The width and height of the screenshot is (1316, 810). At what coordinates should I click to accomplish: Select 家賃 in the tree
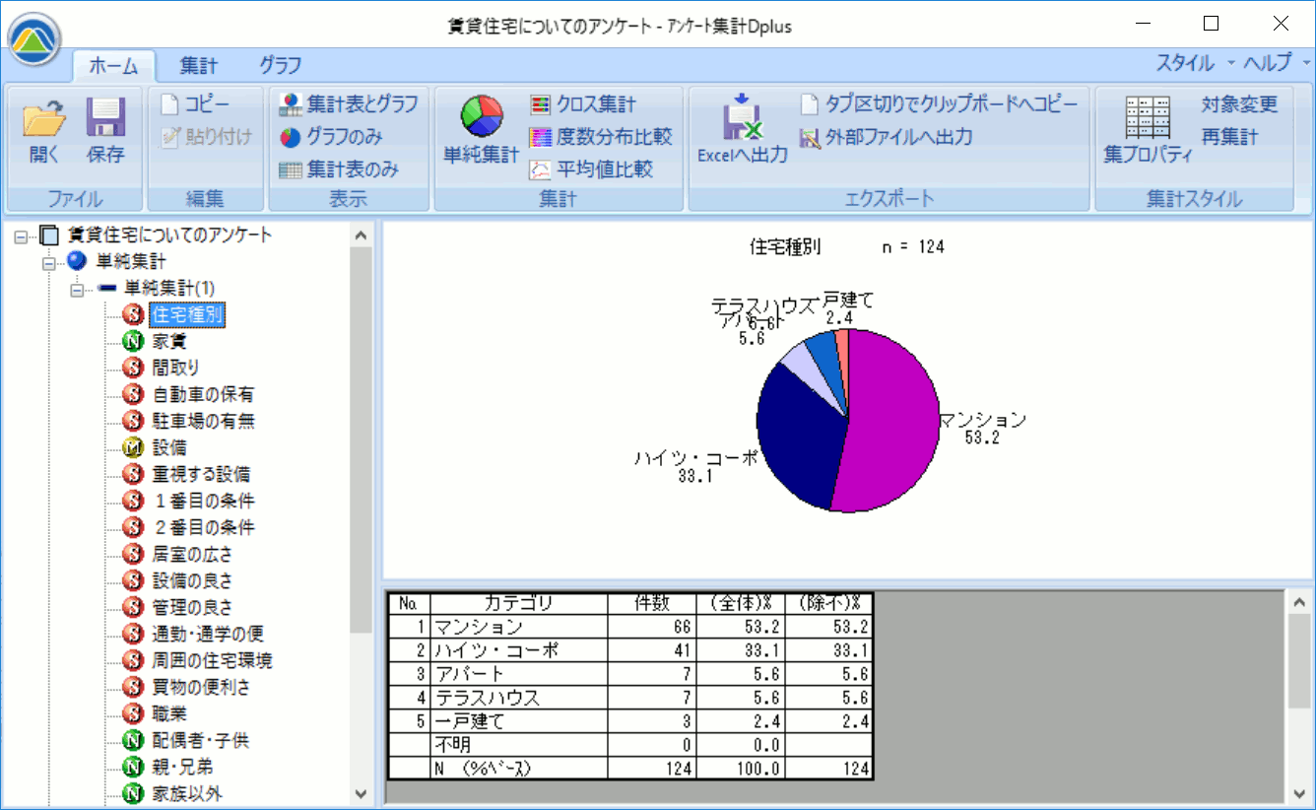click(169, 342)
